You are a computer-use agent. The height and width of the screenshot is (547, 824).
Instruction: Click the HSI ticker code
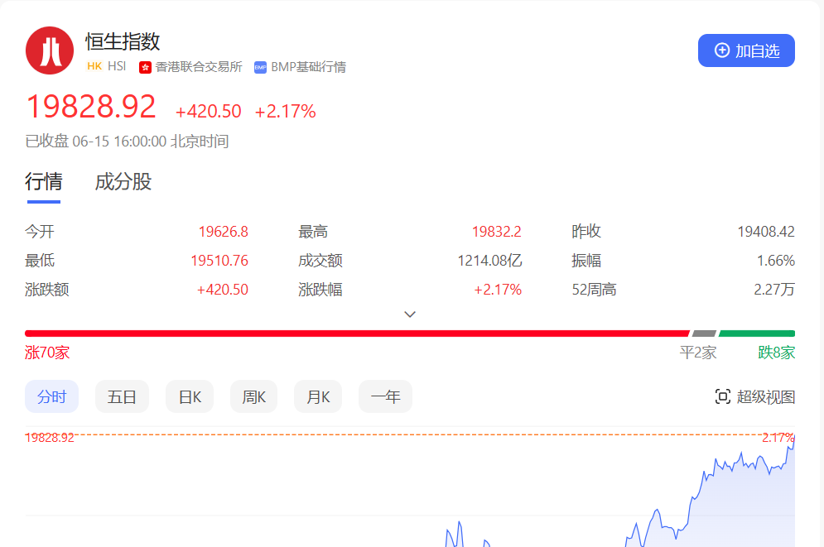tap(117, 66)
